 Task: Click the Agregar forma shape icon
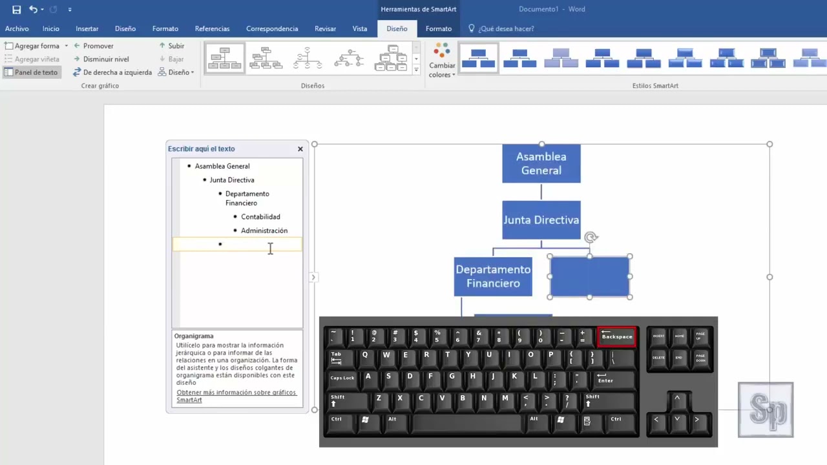pyautogui.click(x=8, y=46)
